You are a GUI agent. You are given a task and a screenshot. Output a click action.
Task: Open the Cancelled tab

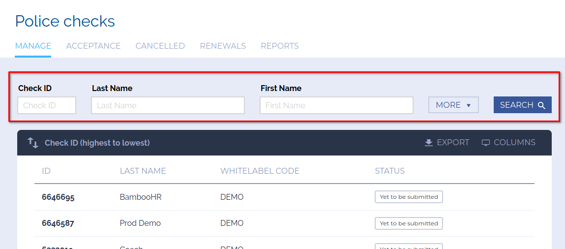160,46
